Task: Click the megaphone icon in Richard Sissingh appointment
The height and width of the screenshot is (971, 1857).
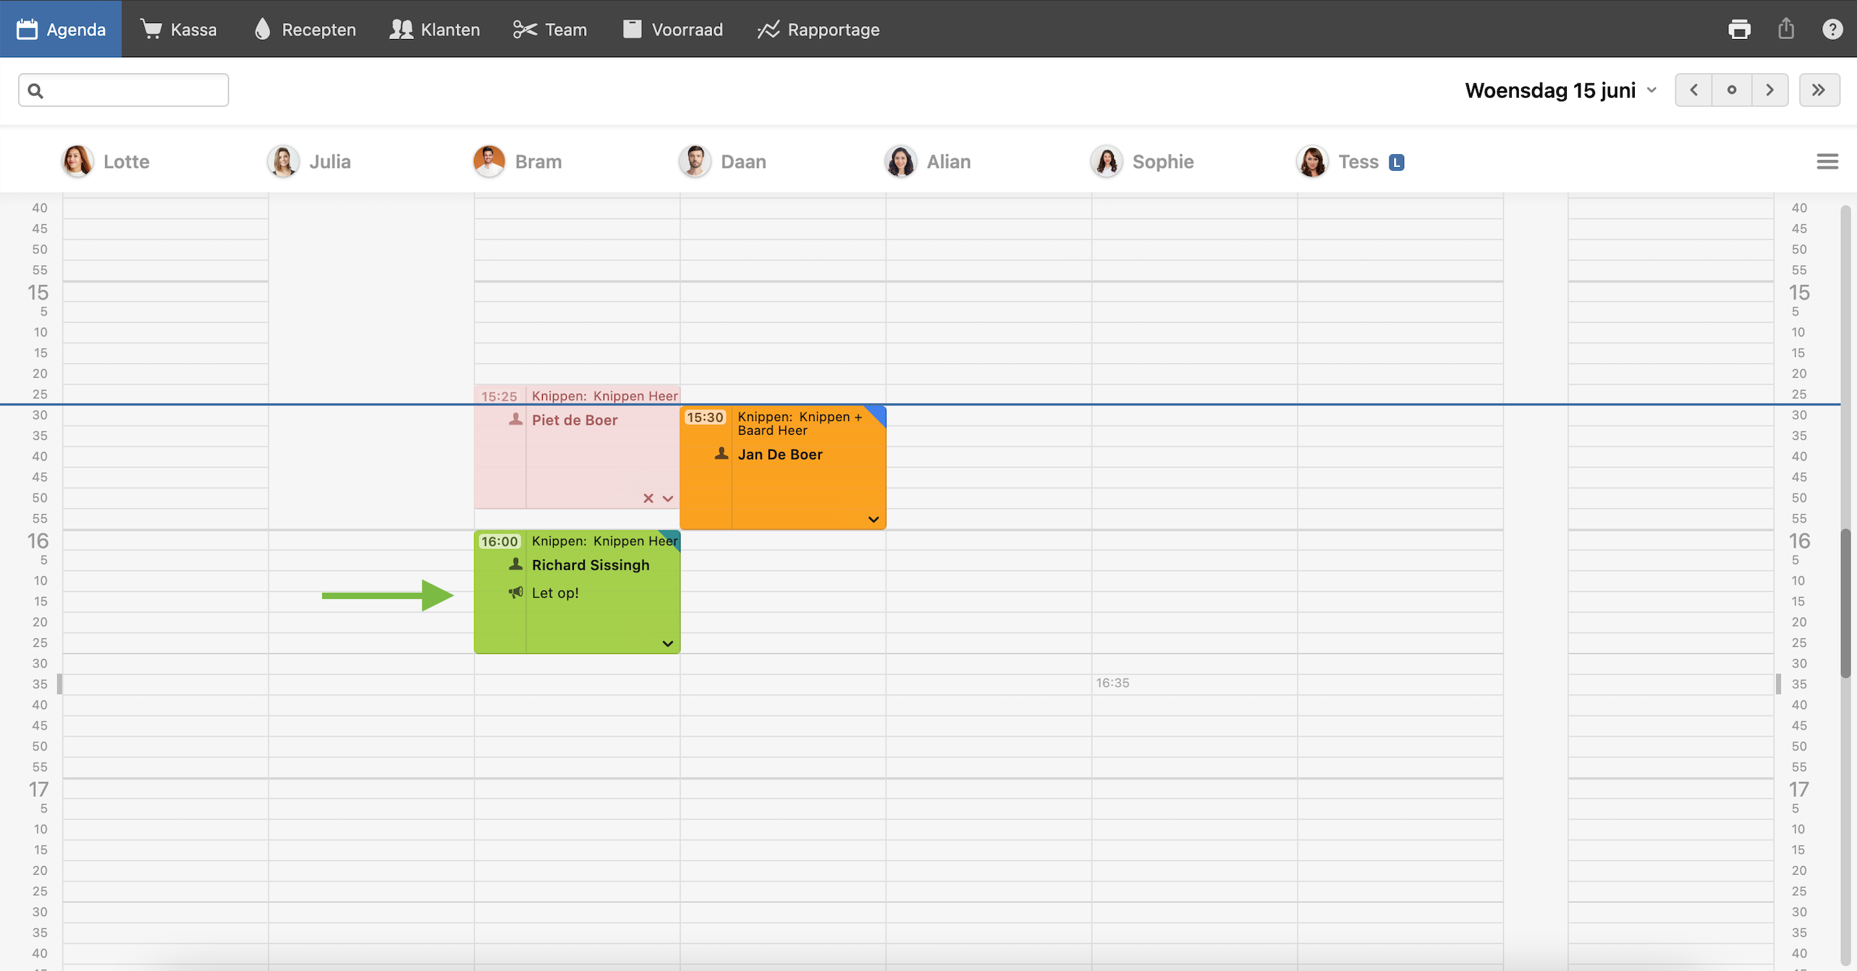Action: click(515, 593)
